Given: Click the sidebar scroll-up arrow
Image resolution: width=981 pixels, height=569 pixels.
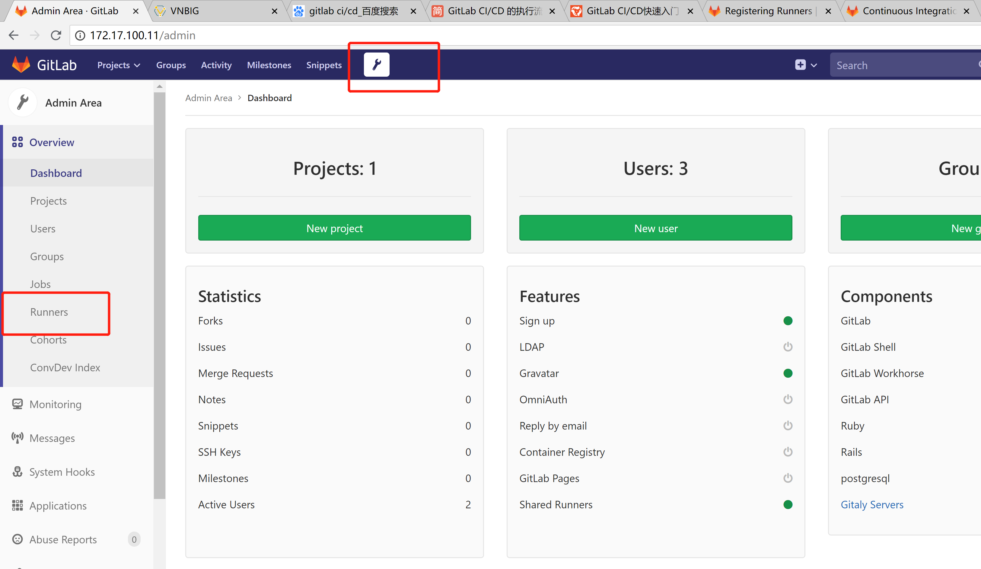Looking at the screenshot, I should [x=159, y=86].
